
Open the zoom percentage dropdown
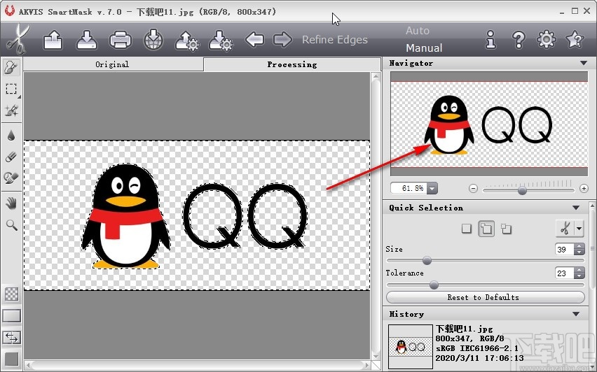[432, 188]
